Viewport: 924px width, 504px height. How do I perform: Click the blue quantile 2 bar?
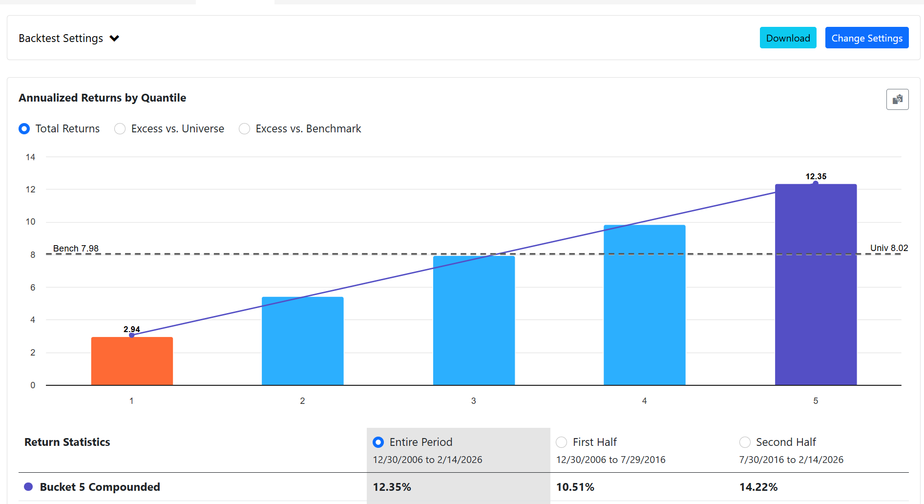[x=302, y=341]
